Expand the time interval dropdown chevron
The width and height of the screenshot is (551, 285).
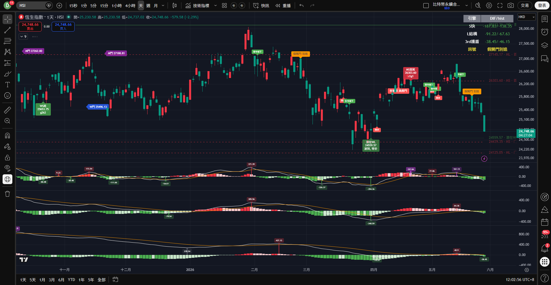[163, 5]
